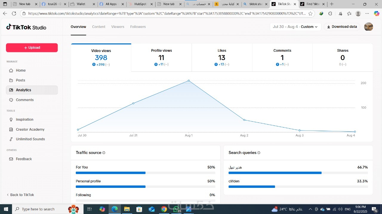Open a new browser tab

click(332, 4)
